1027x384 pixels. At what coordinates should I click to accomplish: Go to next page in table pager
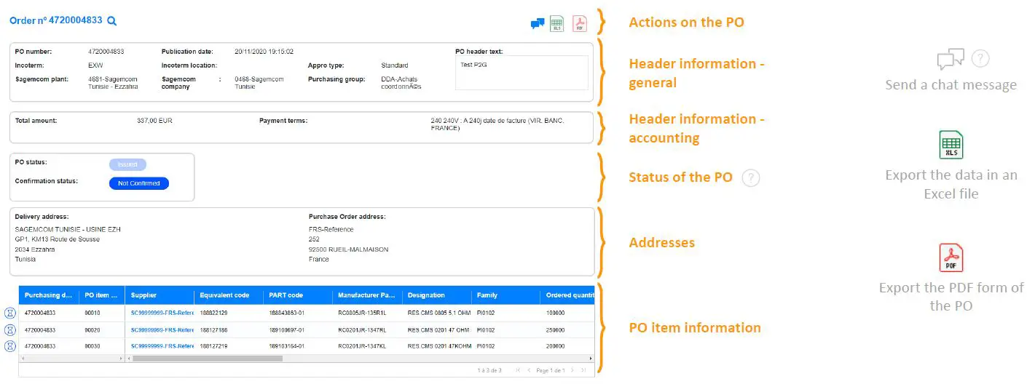click(572, 371)
